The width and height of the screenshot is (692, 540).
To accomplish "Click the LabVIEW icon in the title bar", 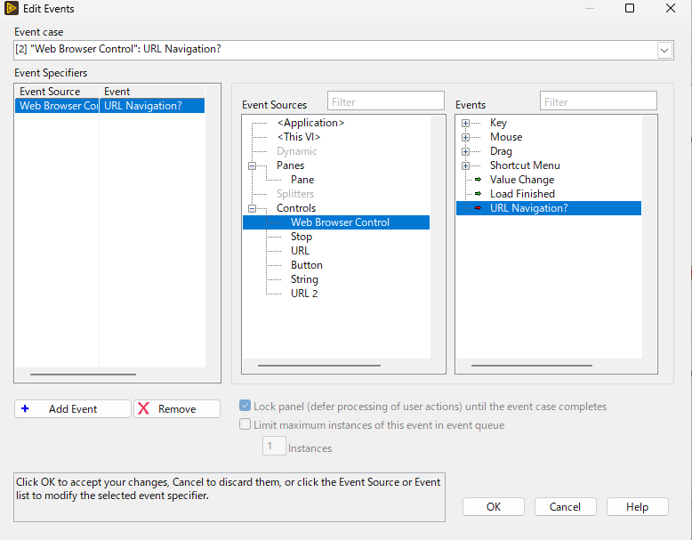I will point(12,8).
